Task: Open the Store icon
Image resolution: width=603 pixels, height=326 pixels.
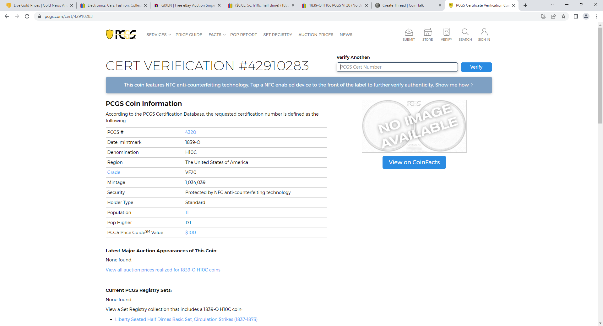Action: (427, 34)
